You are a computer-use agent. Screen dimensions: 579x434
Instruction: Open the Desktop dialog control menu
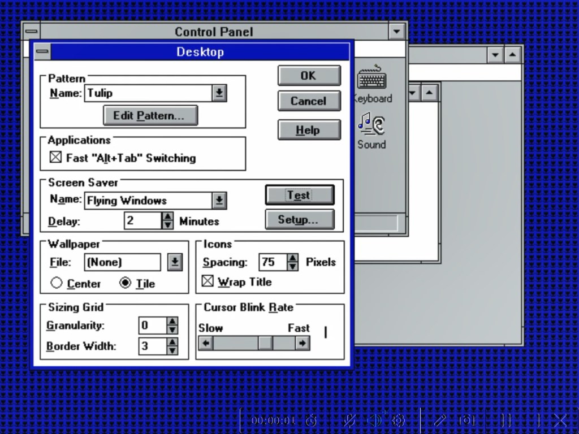coord(42,51)
